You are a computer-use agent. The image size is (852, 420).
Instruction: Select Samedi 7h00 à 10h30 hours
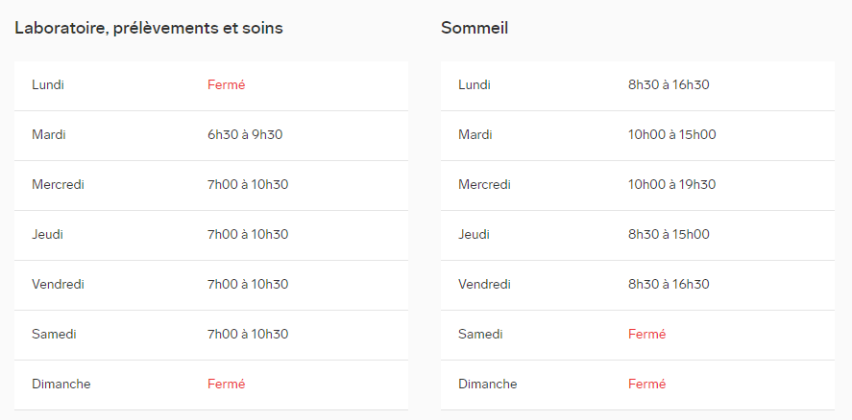tap(248, 335)
